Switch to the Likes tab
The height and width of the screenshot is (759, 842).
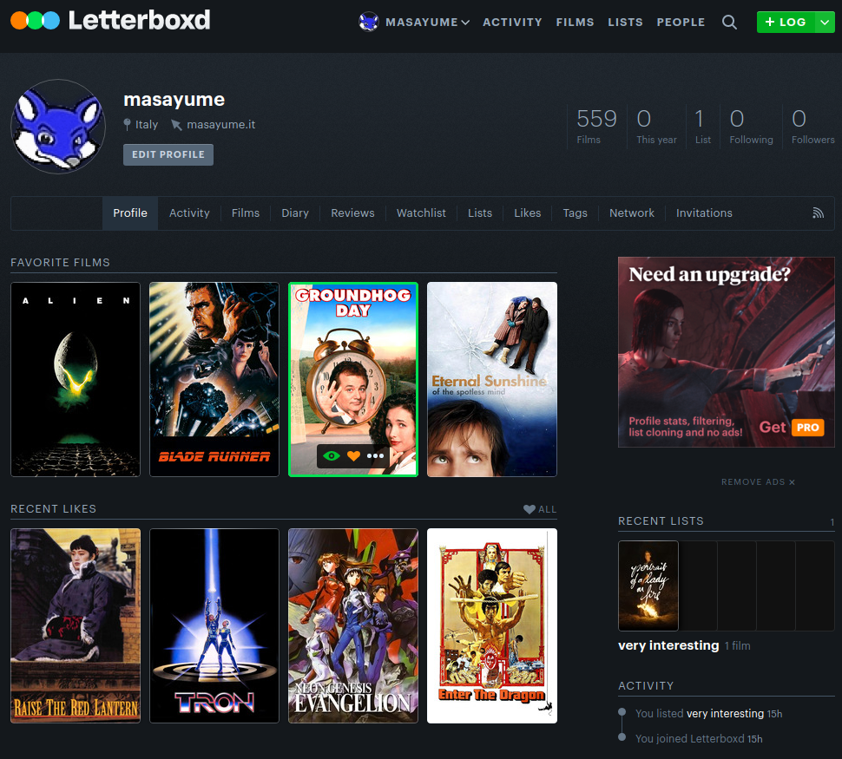click(x=527, y=213)
